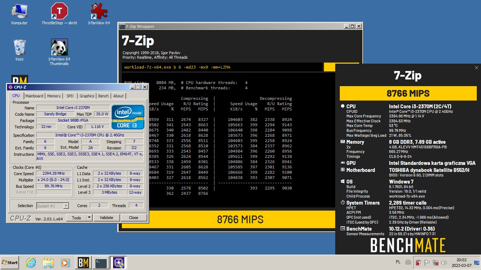Click the 2,289 timer calls text
Image resolution: width=481 pixels, height=270 pixels.
click(x=407, y=203)
